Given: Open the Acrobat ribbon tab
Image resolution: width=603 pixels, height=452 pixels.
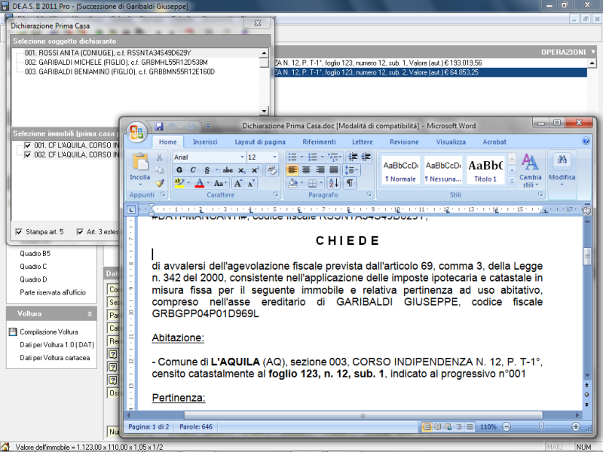Looking at the screenshot, I should click(494, 142).
